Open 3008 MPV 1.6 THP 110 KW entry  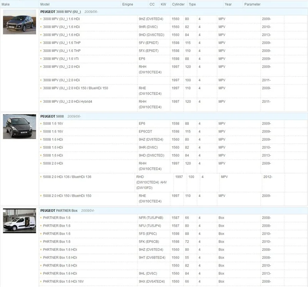point(62,51)
